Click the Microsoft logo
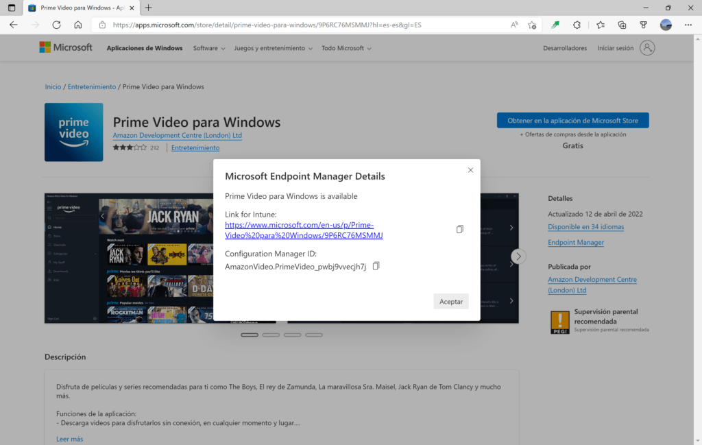The image size is (702, 445). pyautogui.click(x=66, y=47)
